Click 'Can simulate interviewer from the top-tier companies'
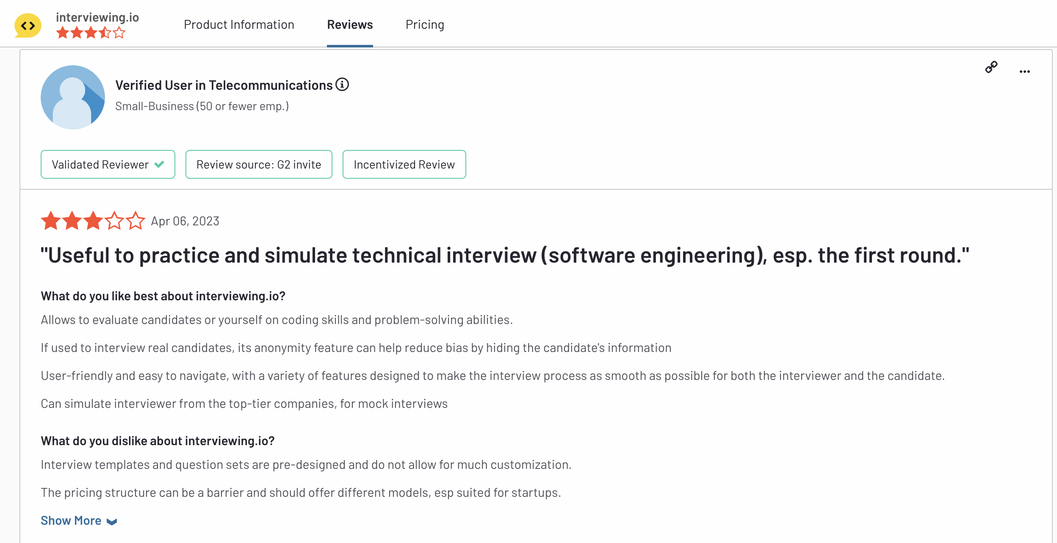Screen dimensions: 1057x543 244,404
